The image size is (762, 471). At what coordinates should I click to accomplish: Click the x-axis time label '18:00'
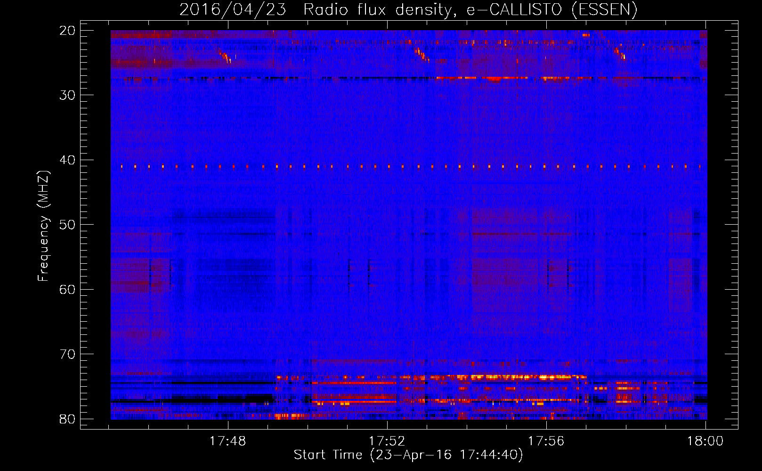(705, 441)
